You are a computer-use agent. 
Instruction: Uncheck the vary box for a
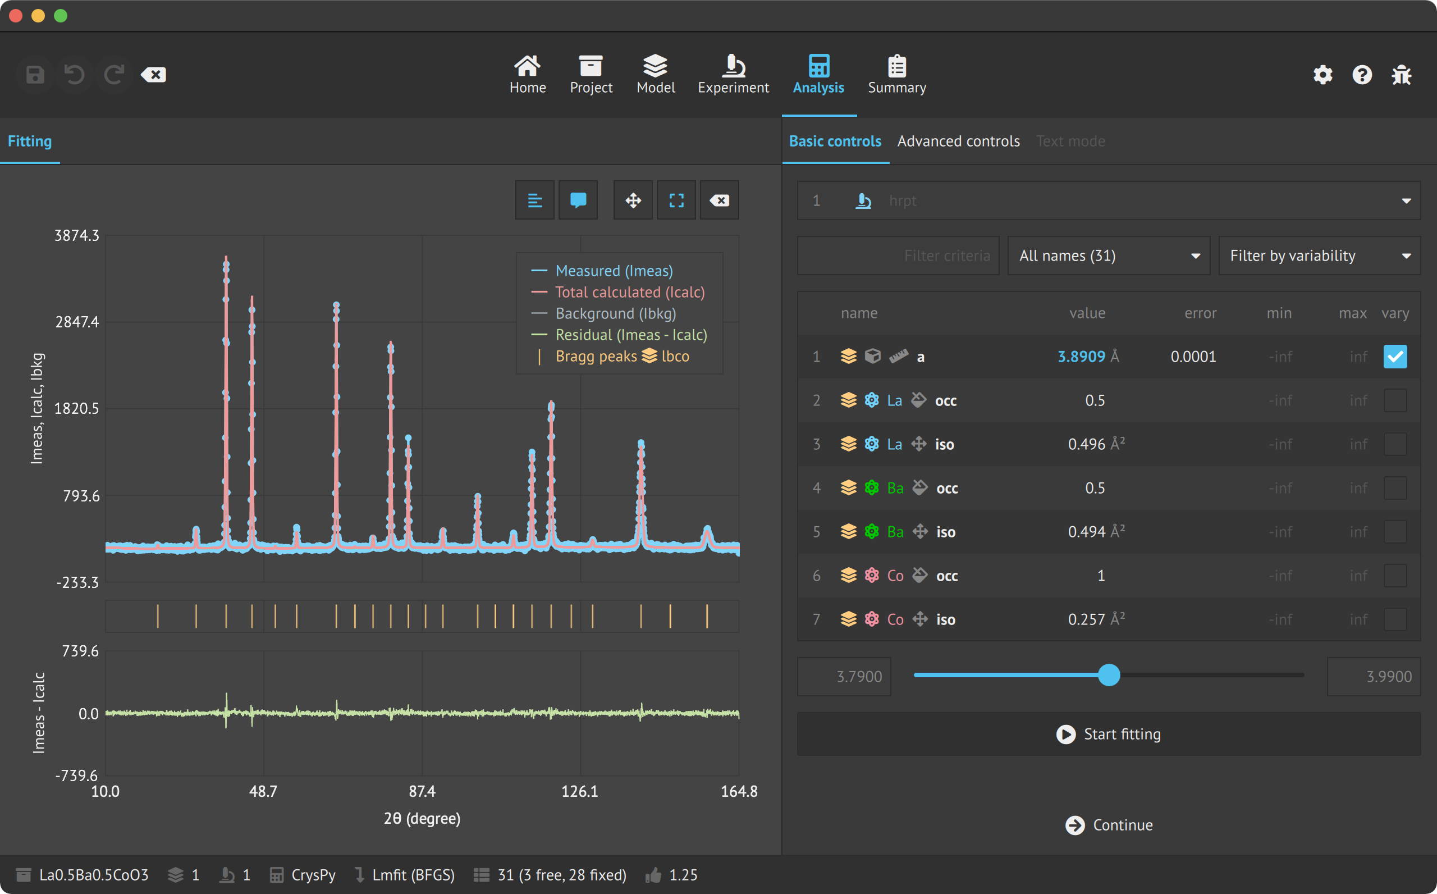[1394, 357]
